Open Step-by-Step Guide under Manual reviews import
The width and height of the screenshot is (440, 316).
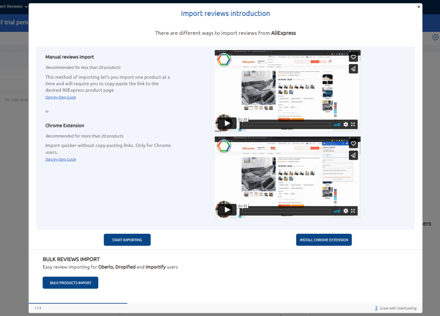pyautogui.click(x=61, y=97)
